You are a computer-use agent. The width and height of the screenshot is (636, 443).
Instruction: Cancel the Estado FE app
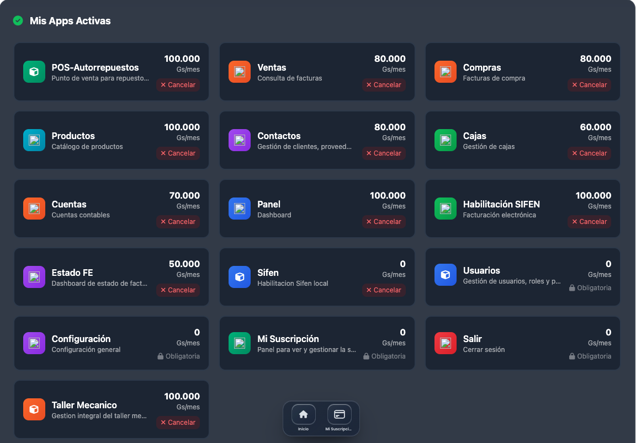(x=178, y=290)
